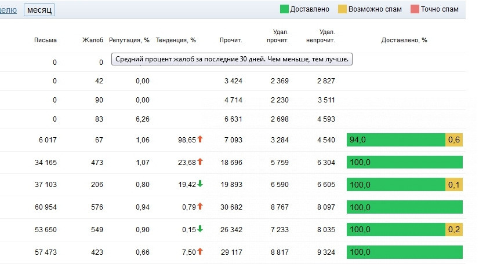
Task: Click green down arrow next to 0,15
Action: click(200, 229)
